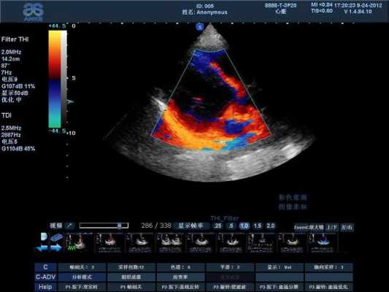Click the right blue arrow icon
The image size is (389, 292).
pos(56,248)
